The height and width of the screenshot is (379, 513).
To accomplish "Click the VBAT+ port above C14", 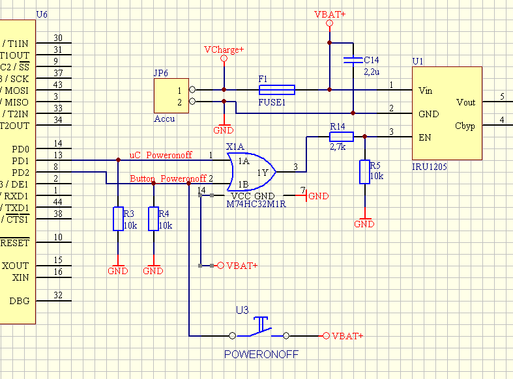I will click(330, 23).
